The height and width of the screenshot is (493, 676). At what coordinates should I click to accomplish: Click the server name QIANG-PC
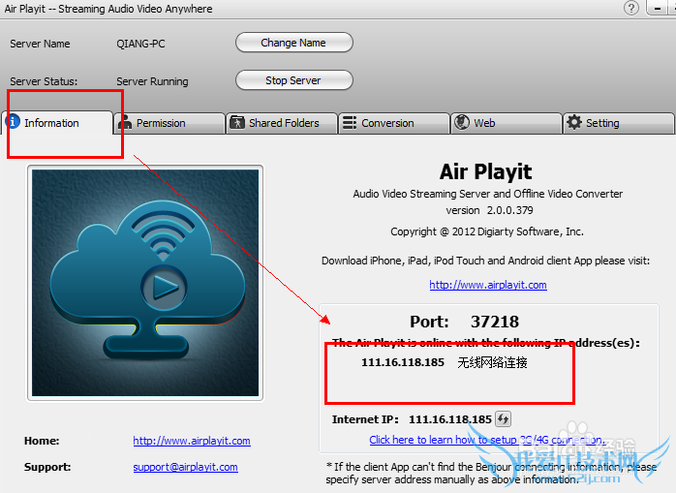(140, 44)
